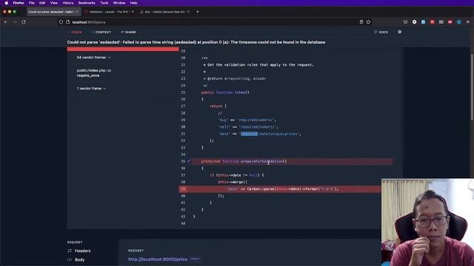
Task: Open the Apple menu
Action: [7, 3]
